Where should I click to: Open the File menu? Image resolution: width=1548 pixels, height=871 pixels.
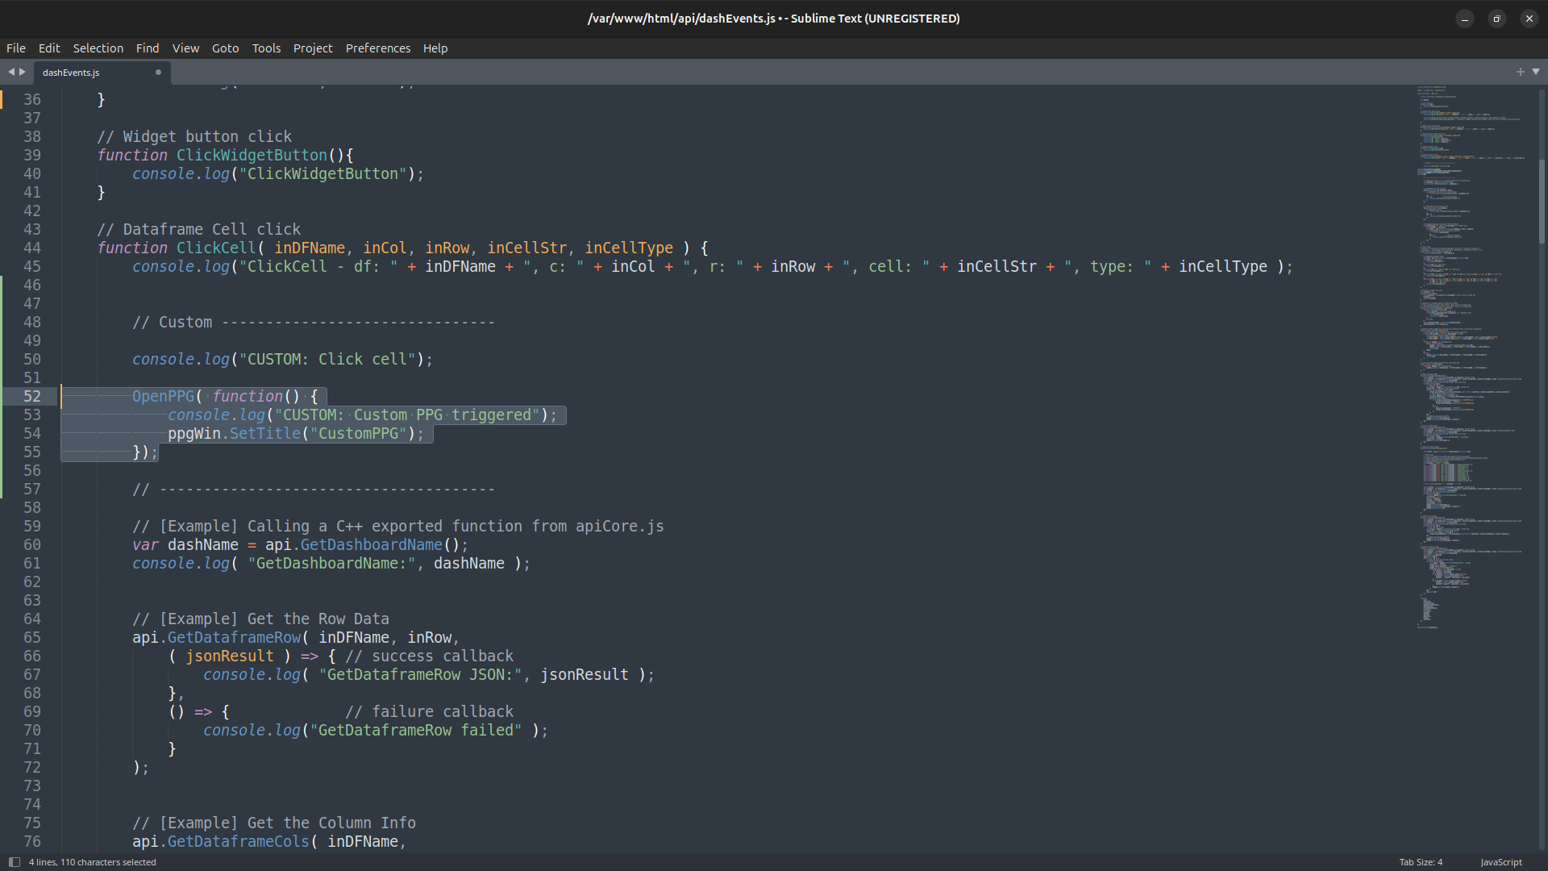click(16, 48)
